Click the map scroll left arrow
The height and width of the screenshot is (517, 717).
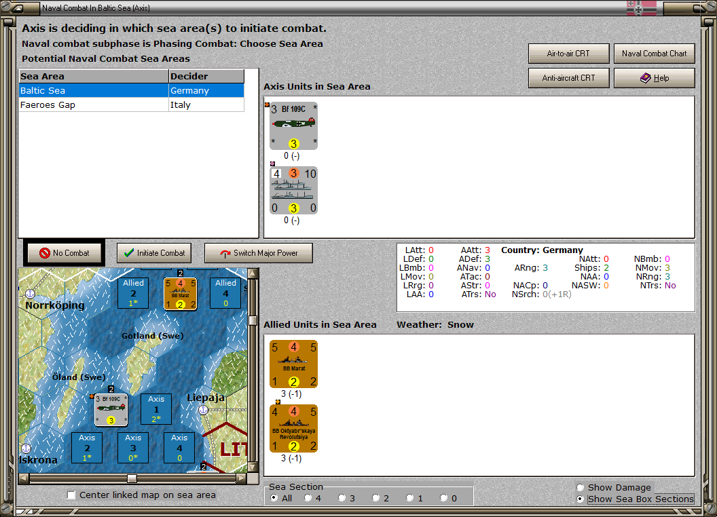[x=24, y=478]
